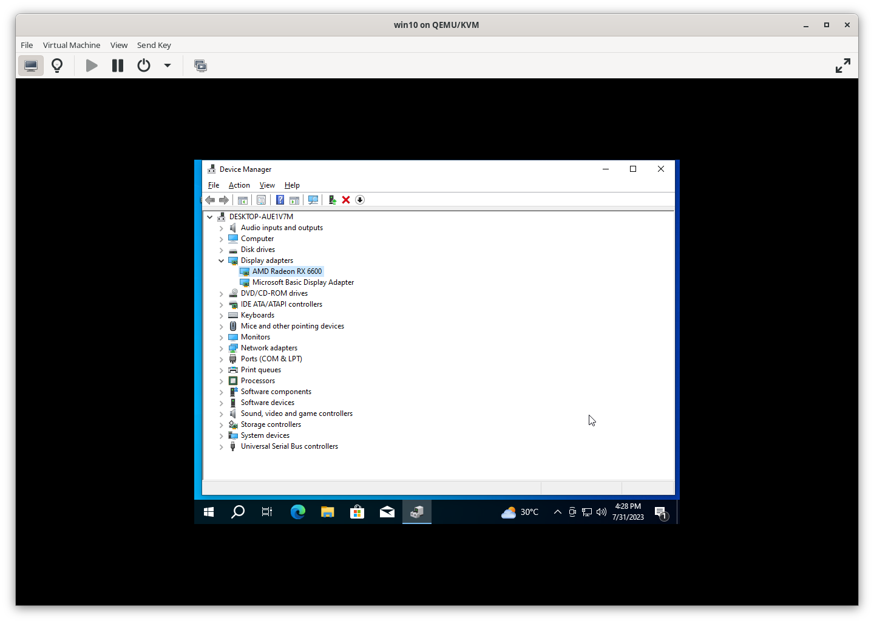Expand Network adapters category

click(222, 349)
